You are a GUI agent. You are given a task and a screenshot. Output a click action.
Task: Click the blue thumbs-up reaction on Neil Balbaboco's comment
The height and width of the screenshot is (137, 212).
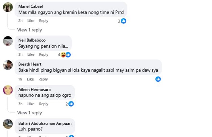click(x=68, y=55)
